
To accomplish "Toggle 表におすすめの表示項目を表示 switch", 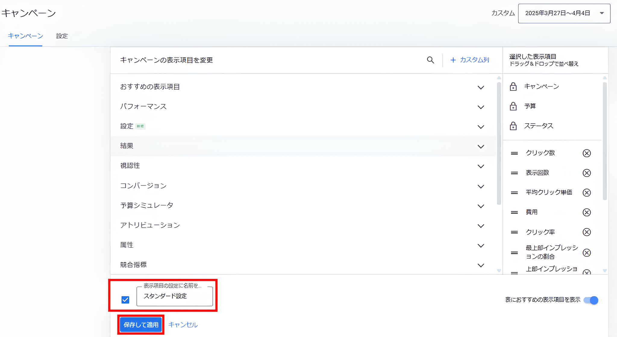I will [591, 300].
